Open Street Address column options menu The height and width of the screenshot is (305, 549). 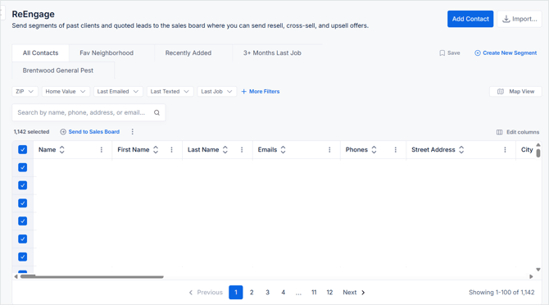point(505,150)
